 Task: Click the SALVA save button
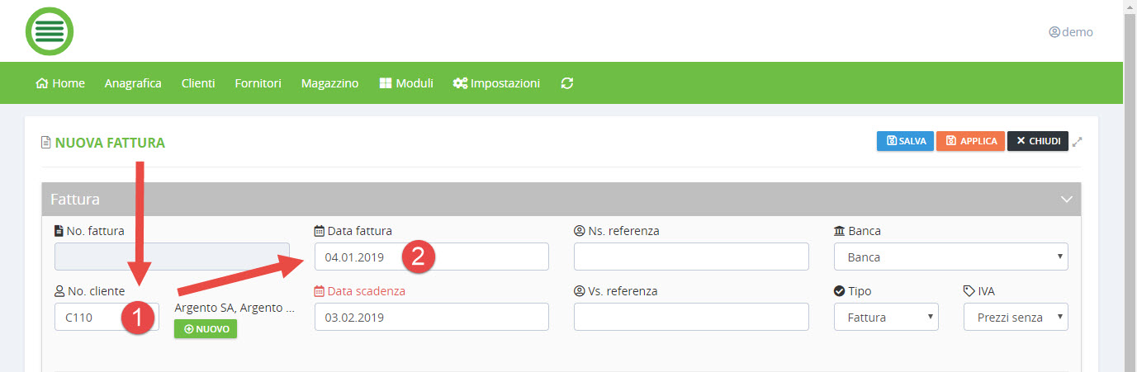click(x=905, y=141)
